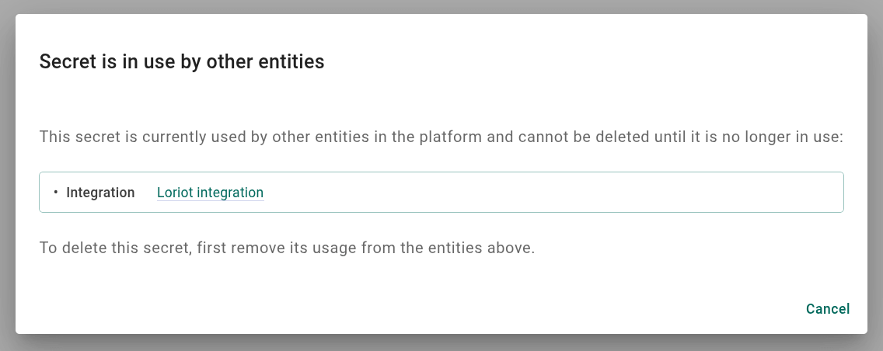Viewport: 883px width, 351px height.
Task: Click the "This secret is currently used" text
Action: tap(124, 138)
